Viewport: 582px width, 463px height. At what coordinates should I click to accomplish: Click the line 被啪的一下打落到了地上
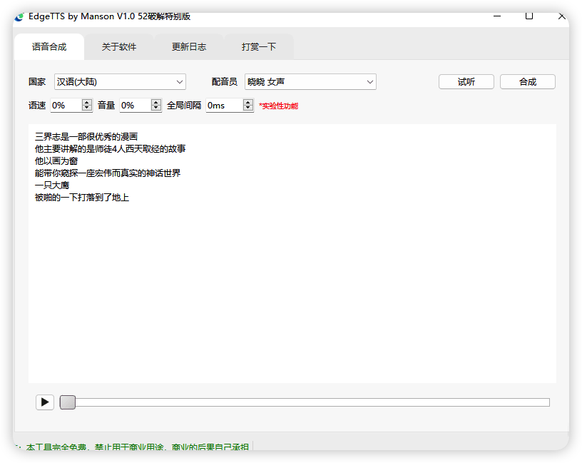(x=81, y=198)
